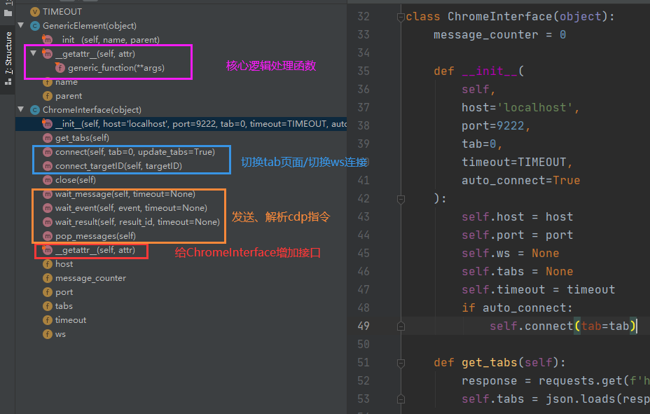Fold the class ChromeInterface code block
The image size is (650, 414).
pyautogui.click(x=401, y=17)
